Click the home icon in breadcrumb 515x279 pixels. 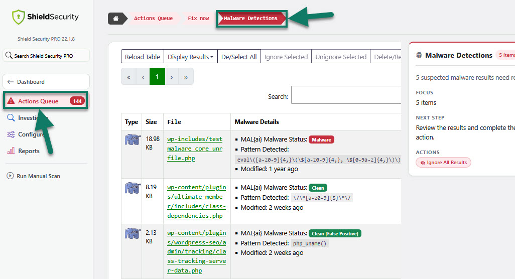pos(115,19)
